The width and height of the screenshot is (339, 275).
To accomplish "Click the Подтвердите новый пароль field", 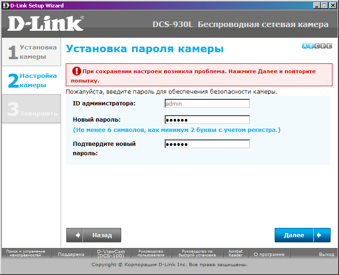I will pyautogui.click(x=207, y=144).
